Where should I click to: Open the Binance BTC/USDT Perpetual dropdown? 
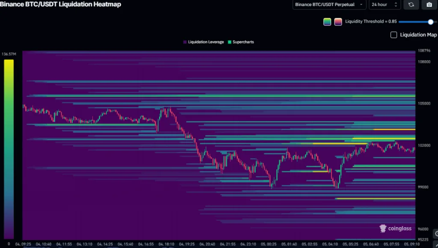(x=328, y=5)
